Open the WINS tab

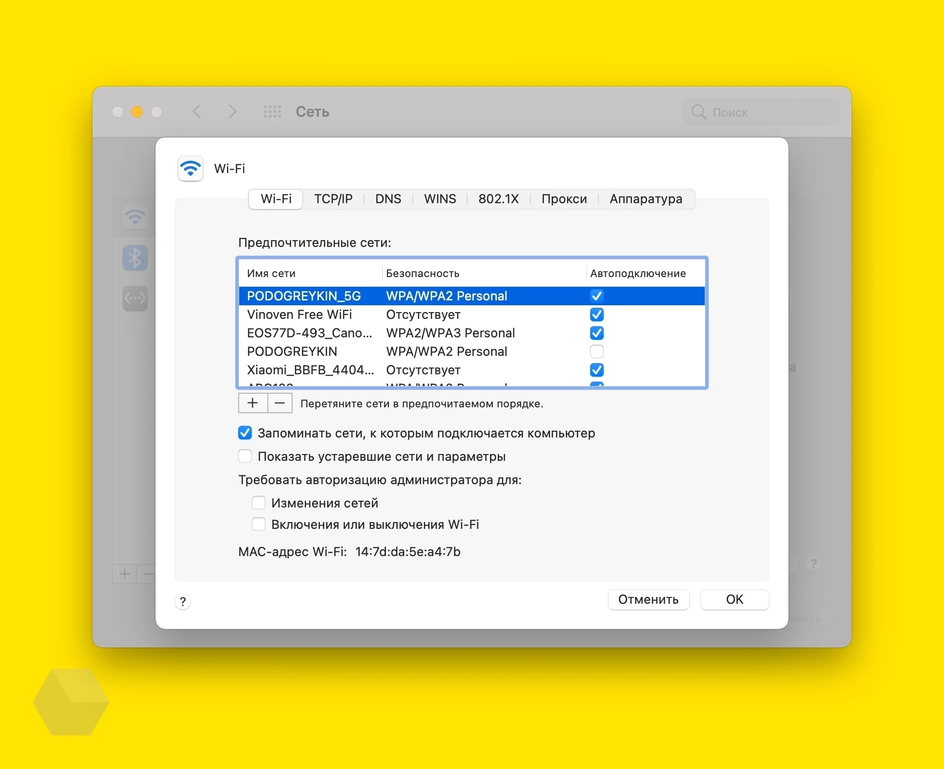(440, 199)
